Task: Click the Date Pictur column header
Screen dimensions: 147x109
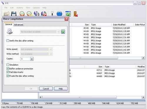Action: 139,25
